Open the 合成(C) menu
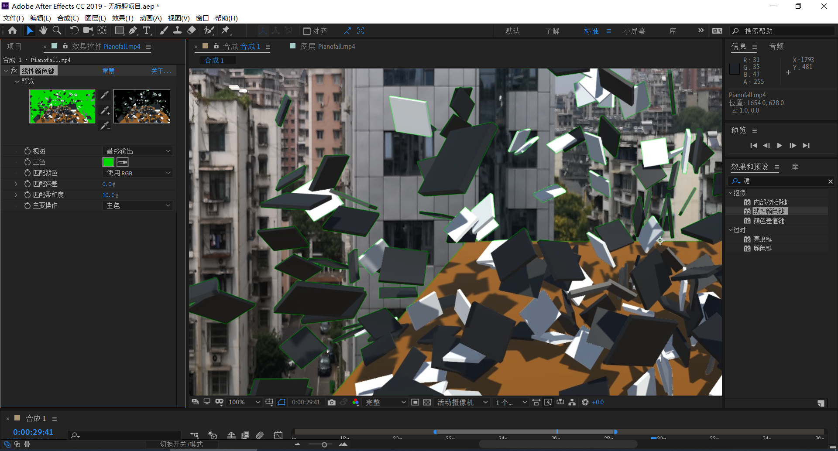The image size is (838, 451). click(x=68, y=18)
